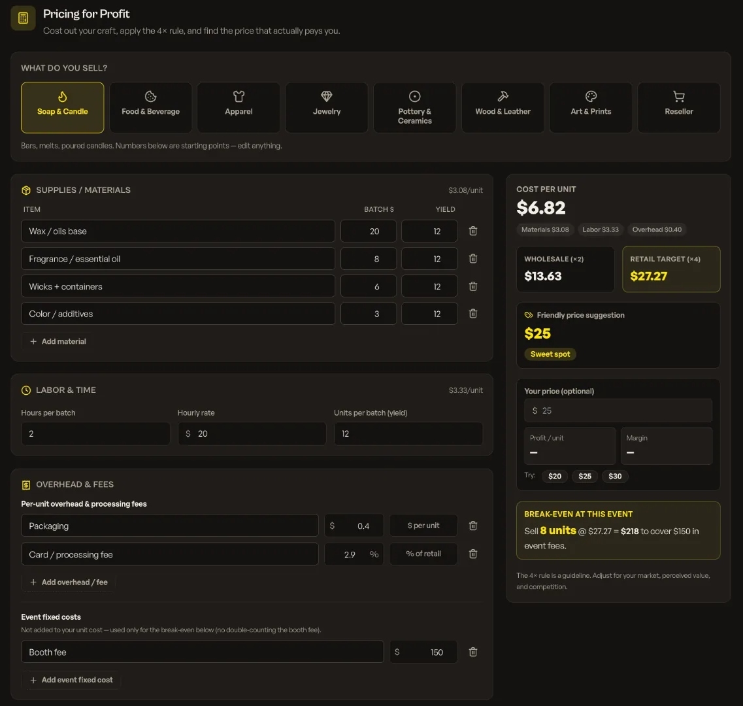Click the Supplies / Materials box icon

point(26,190)
